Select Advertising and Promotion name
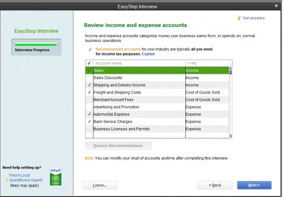Screen dimensions: 283x197 click(x=117, y=107)
